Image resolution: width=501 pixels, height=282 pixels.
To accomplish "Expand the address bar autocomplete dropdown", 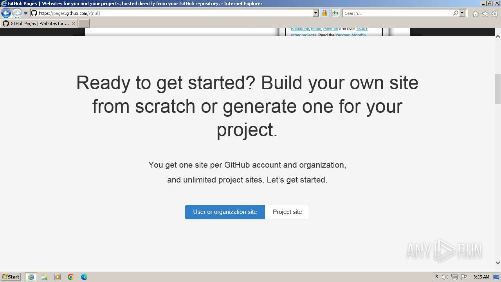I will [x=316, y=13].
